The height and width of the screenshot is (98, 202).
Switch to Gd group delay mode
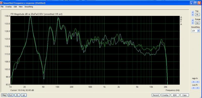[24, 95]
